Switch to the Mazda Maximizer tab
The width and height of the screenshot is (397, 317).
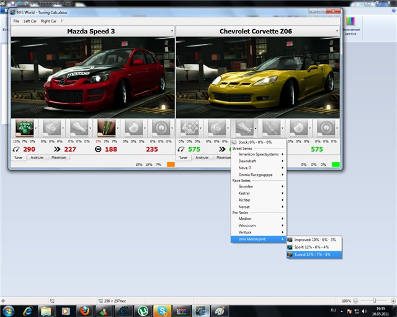(59, 157)
